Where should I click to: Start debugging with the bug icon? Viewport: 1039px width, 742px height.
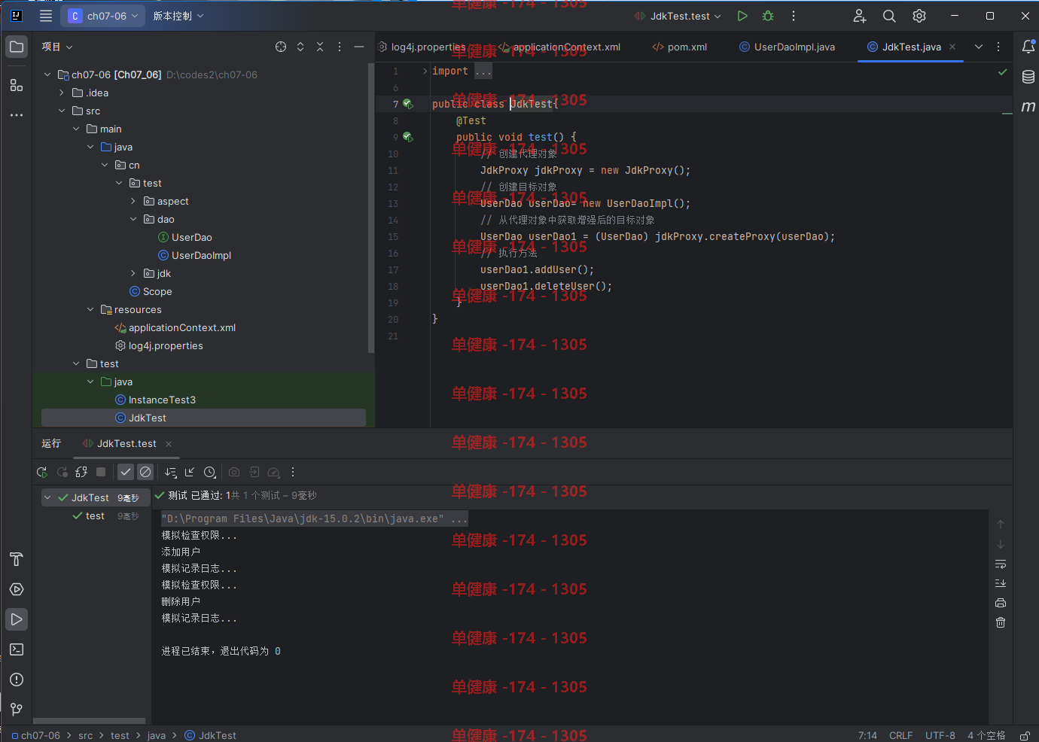point(768,16)
